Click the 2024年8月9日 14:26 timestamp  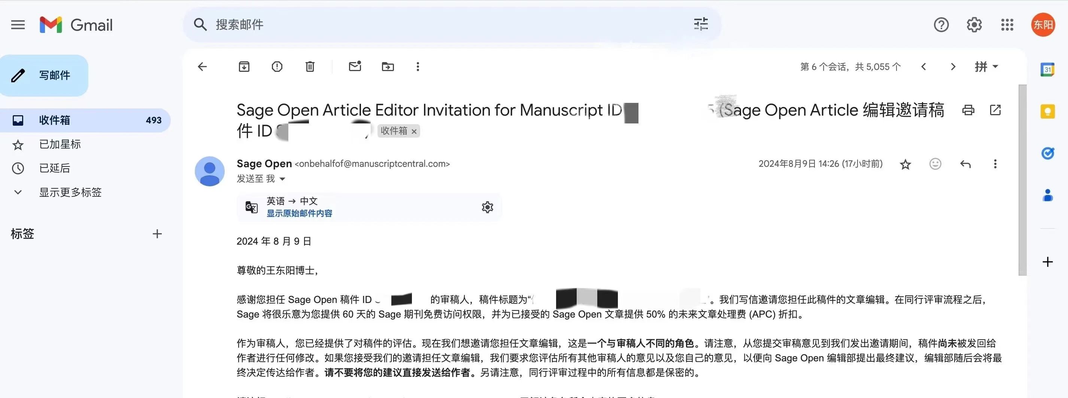tap(820, 164)
